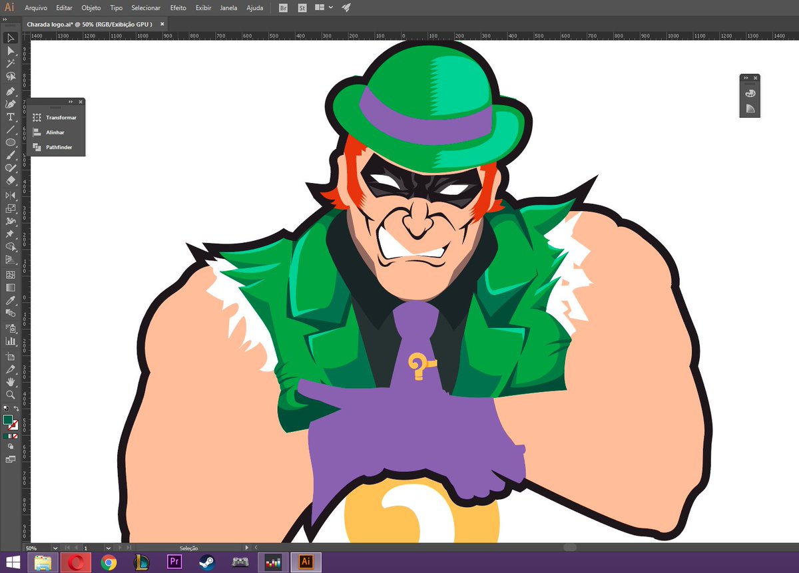Select the Reflect tool
799x573 pixels.
11,195
